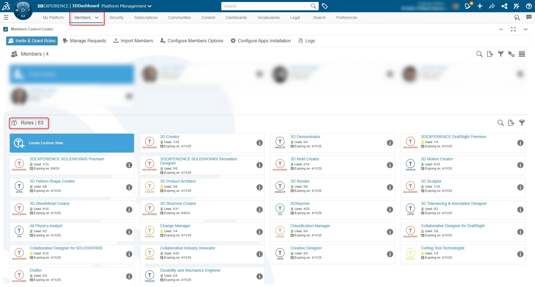Image resolution: width=535 pixels, height=287 pixels.
Task: Open the 3D Tolerancing & Annotation Designer role
Action: (x=454, y=203)
